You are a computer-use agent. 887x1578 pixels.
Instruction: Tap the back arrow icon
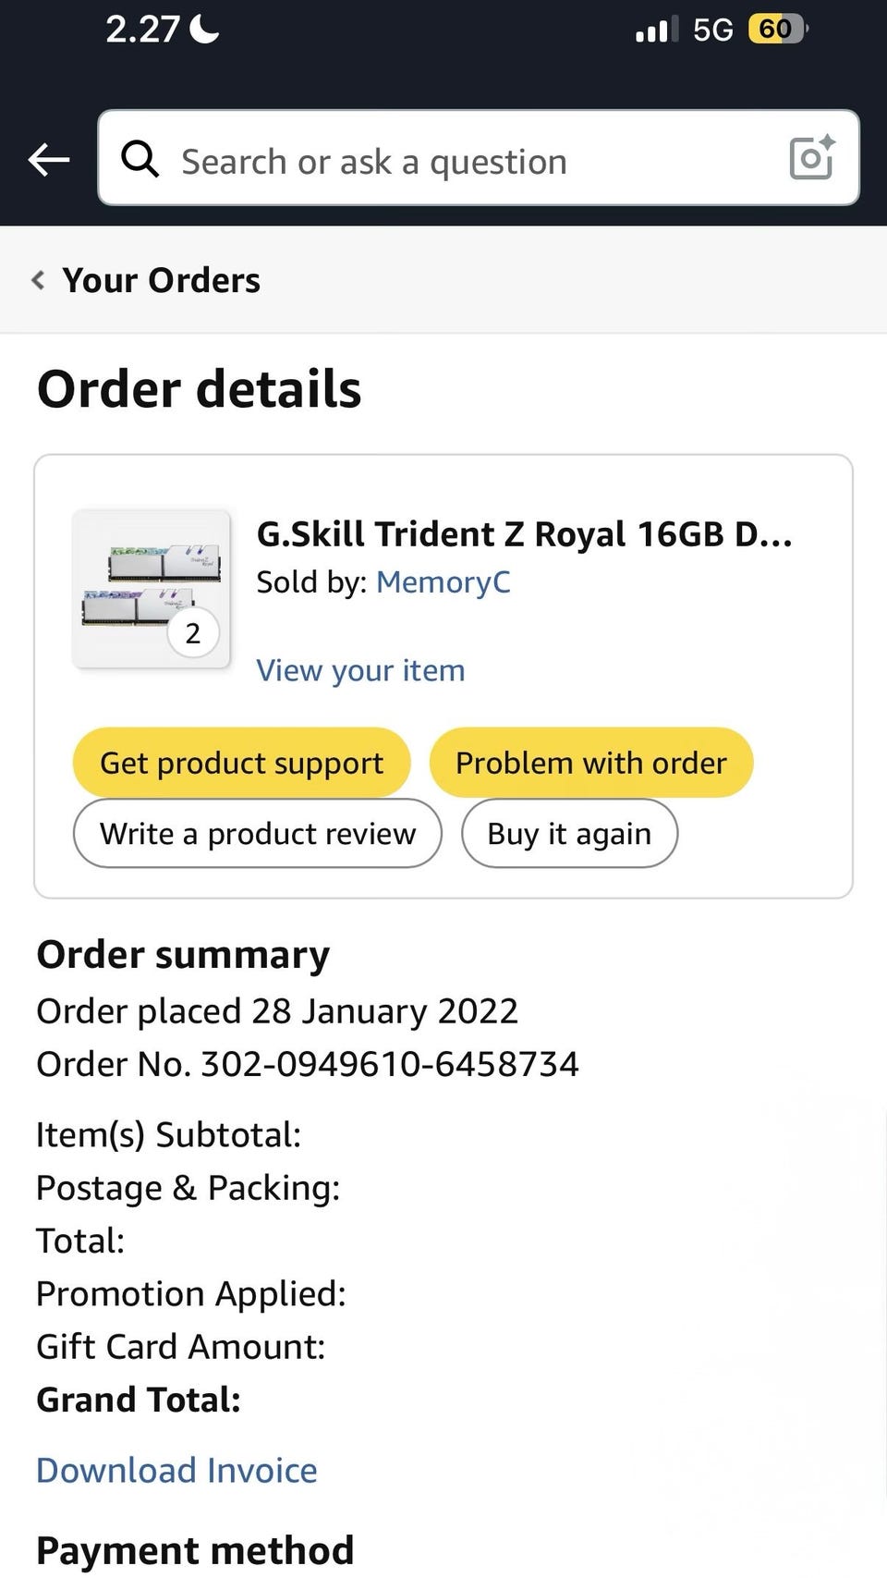(49, 160)
